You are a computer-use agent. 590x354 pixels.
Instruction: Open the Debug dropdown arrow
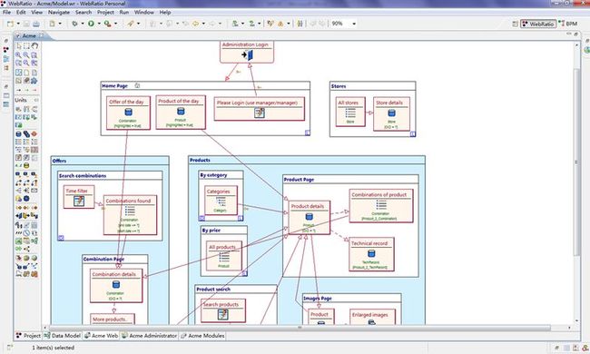[83, 24]
